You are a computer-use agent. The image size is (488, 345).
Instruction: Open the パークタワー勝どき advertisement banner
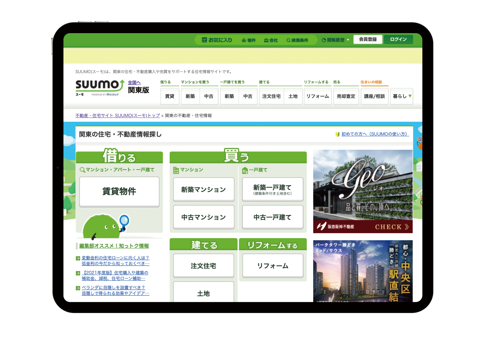tap(363, 271)
